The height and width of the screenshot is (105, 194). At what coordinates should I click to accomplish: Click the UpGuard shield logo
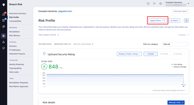(4, 5)
